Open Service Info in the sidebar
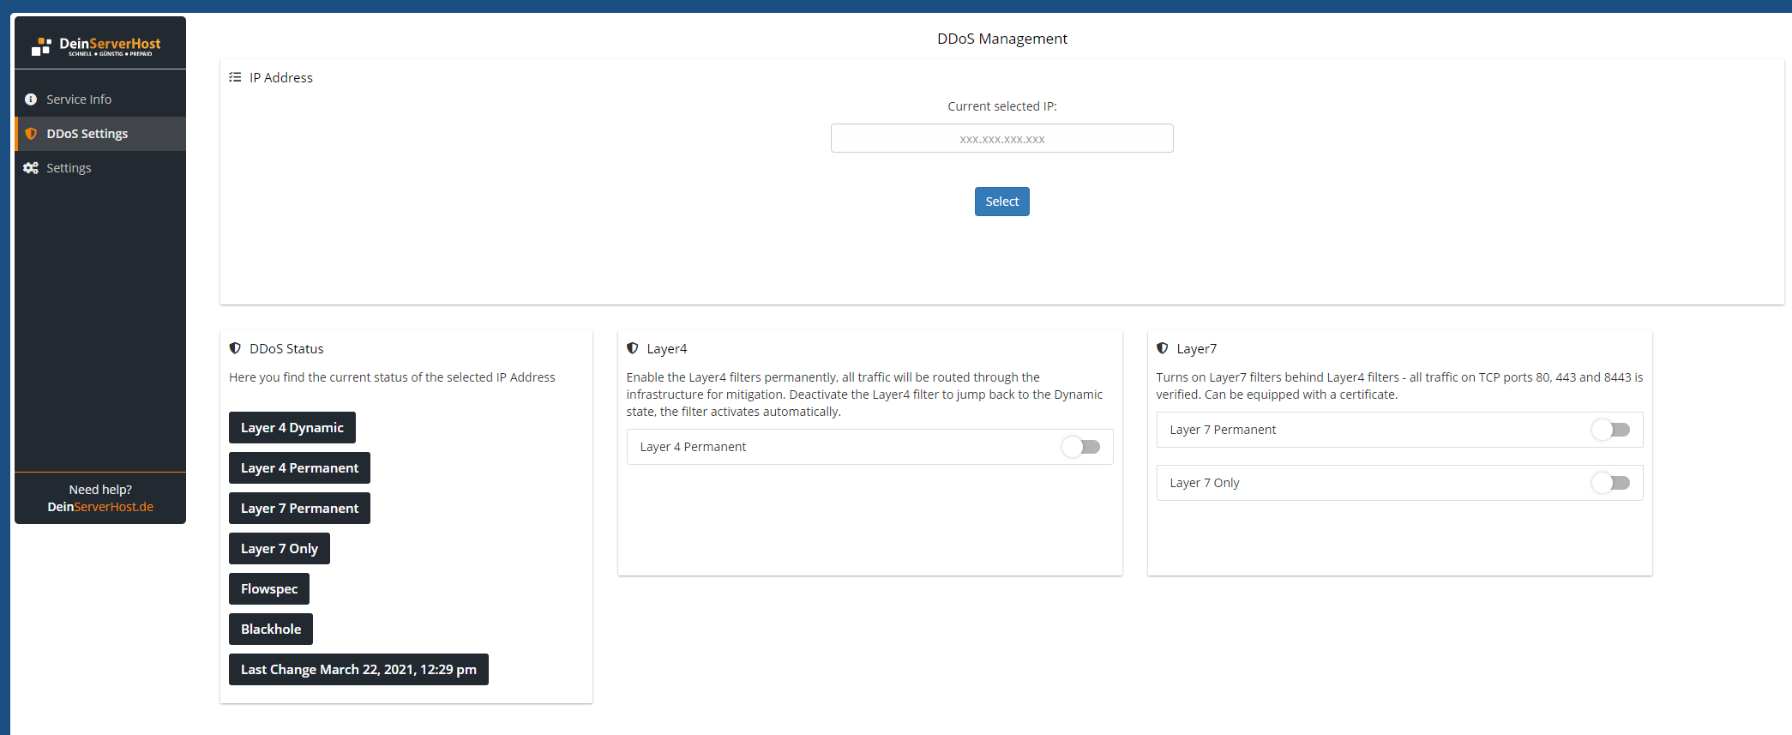This screenshot has width=1792, height=735. click(79, 99)
